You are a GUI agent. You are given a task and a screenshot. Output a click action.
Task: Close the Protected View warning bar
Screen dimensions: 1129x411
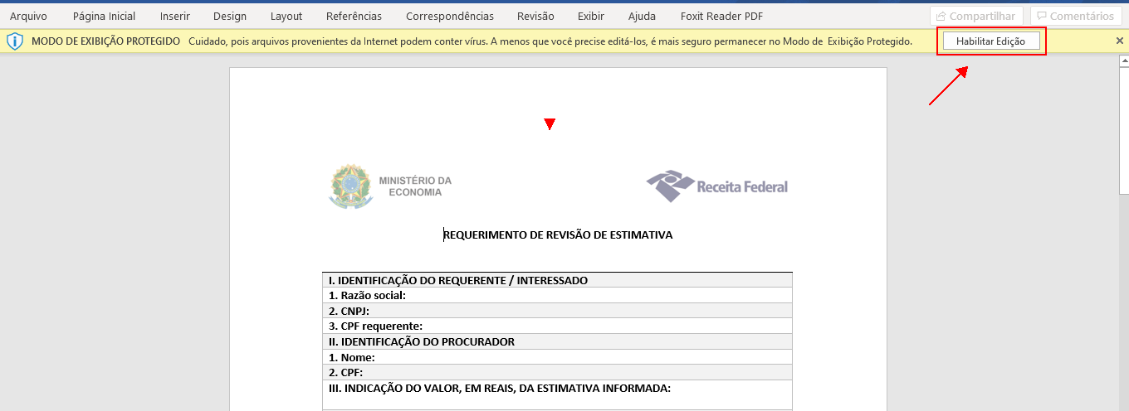tap(1119, 41)
